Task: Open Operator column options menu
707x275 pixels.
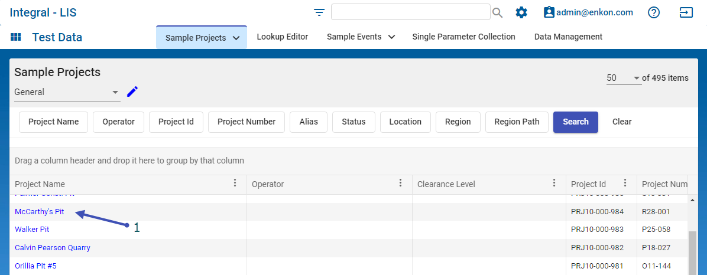Action: 400,184
